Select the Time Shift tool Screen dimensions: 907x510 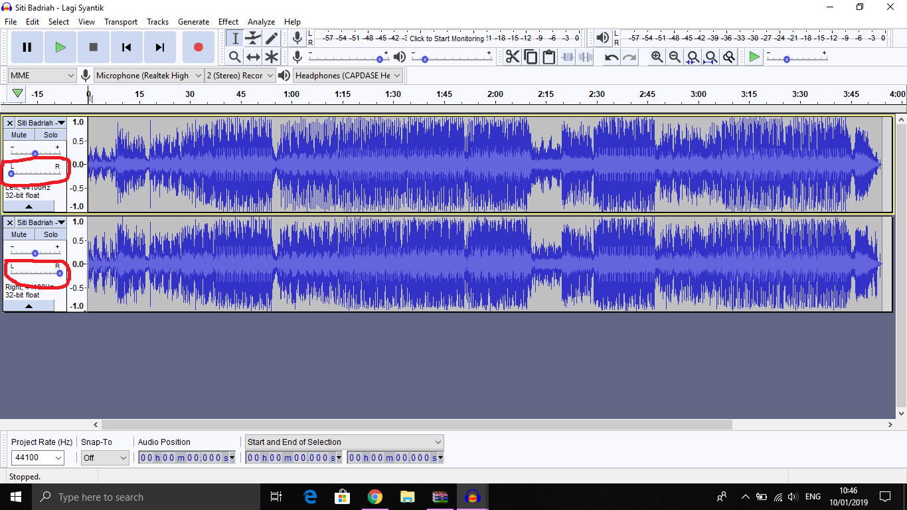click(253, 57)
